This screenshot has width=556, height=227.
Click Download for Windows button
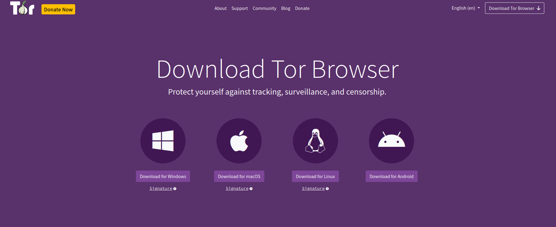[x=163, y=176]
